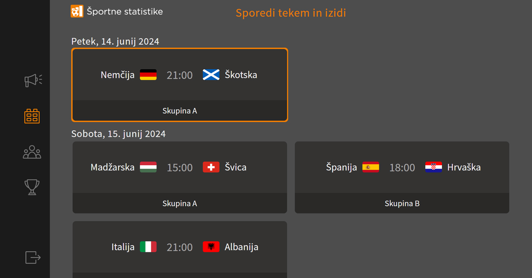
Task: Open the trophy standings icon
Action: click(32, 187)
